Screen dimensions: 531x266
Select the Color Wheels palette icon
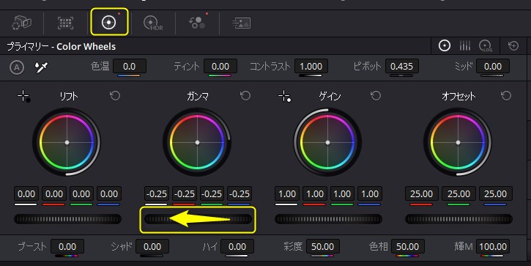click(x=109, y=23)
